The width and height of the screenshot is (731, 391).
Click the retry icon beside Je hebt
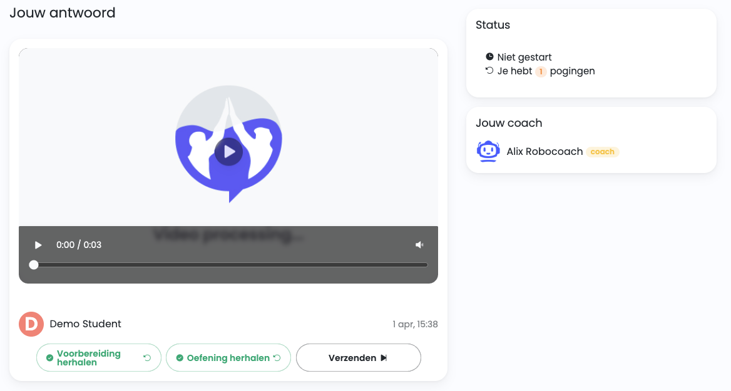pyautogui.click(x=489, y=71)
